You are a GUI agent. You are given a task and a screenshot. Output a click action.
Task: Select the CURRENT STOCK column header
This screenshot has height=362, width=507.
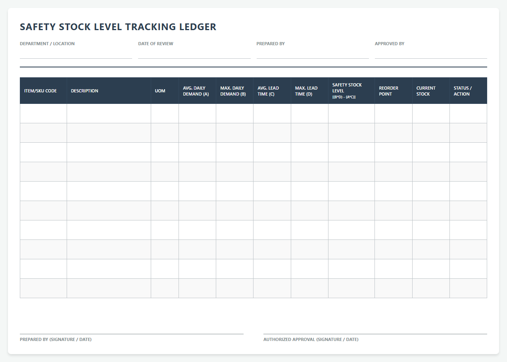[431, 91]
